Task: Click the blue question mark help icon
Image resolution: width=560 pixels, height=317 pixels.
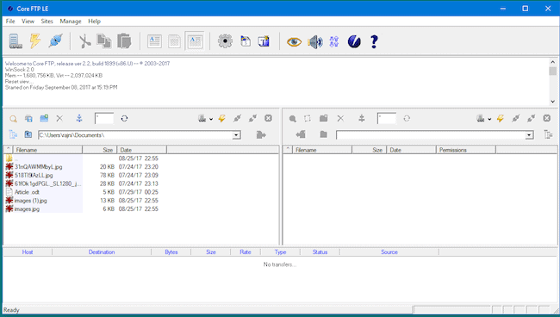Action: pyautogui.click(x=374, y=41)
